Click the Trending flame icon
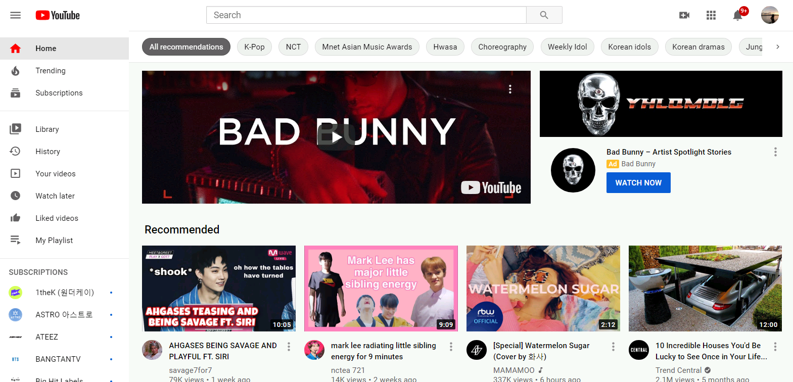The width and height of the screenshot is (793, 382). 16,71
